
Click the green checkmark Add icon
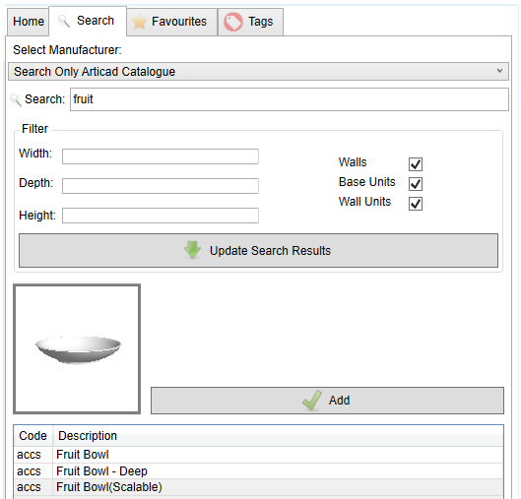click(312, 401)
